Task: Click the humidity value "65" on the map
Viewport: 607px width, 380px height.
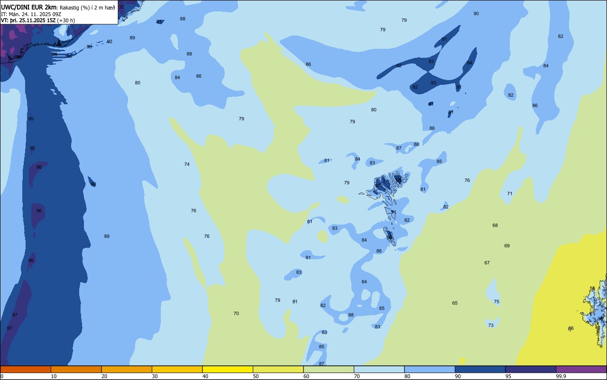Action: coord(455,303)
